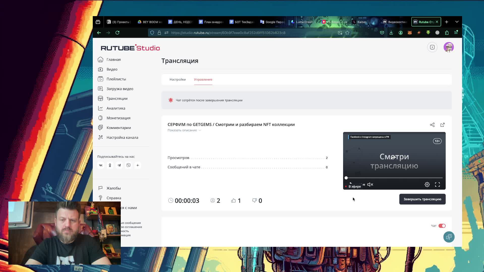The height and width of the screenshot is (272, 484).
Task: Open the VK social link icon
Action: click(x=101, y=165)
